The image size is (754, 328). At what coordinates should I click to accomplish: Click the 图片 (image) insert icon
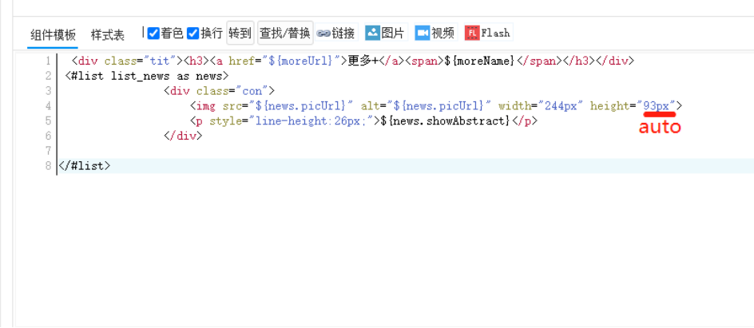[372, 33]
